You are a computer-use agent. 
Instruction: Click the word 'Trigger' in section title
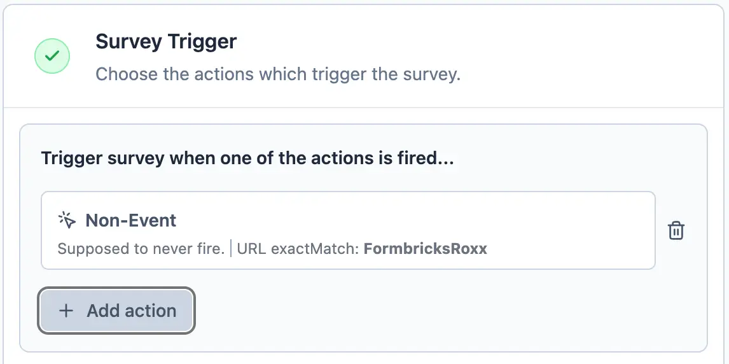pos(201,42)
